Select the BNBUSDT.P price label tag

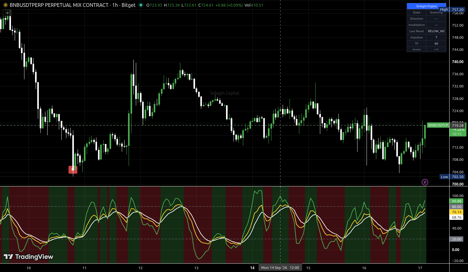coord(438,125)
